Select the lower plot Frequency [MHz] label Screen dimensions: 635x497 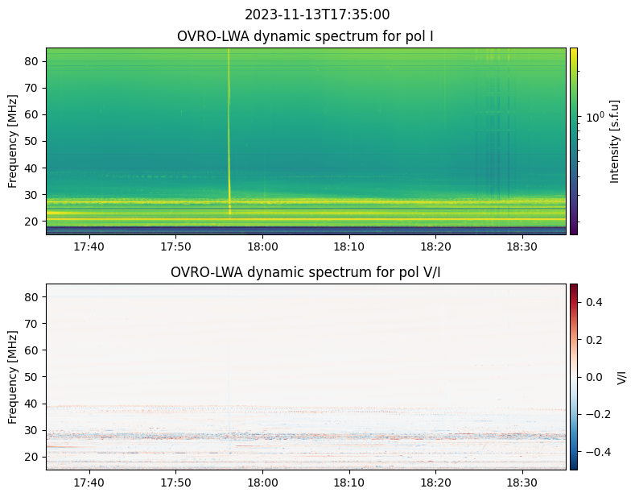[x=13, y=376]
